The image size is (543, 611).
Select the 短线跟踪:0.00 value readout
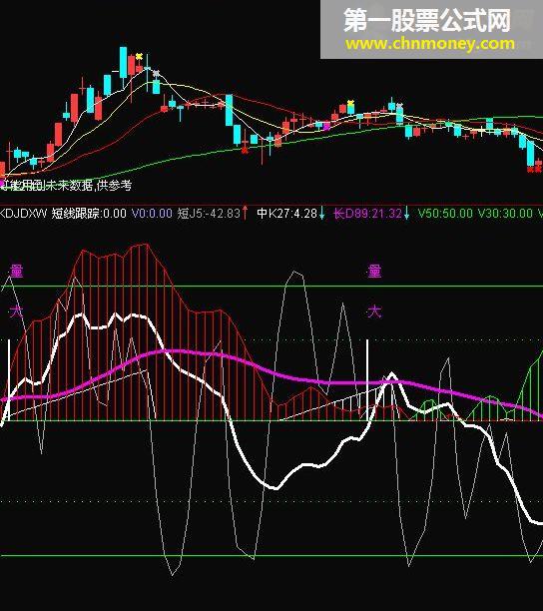(x=89, y=214)
